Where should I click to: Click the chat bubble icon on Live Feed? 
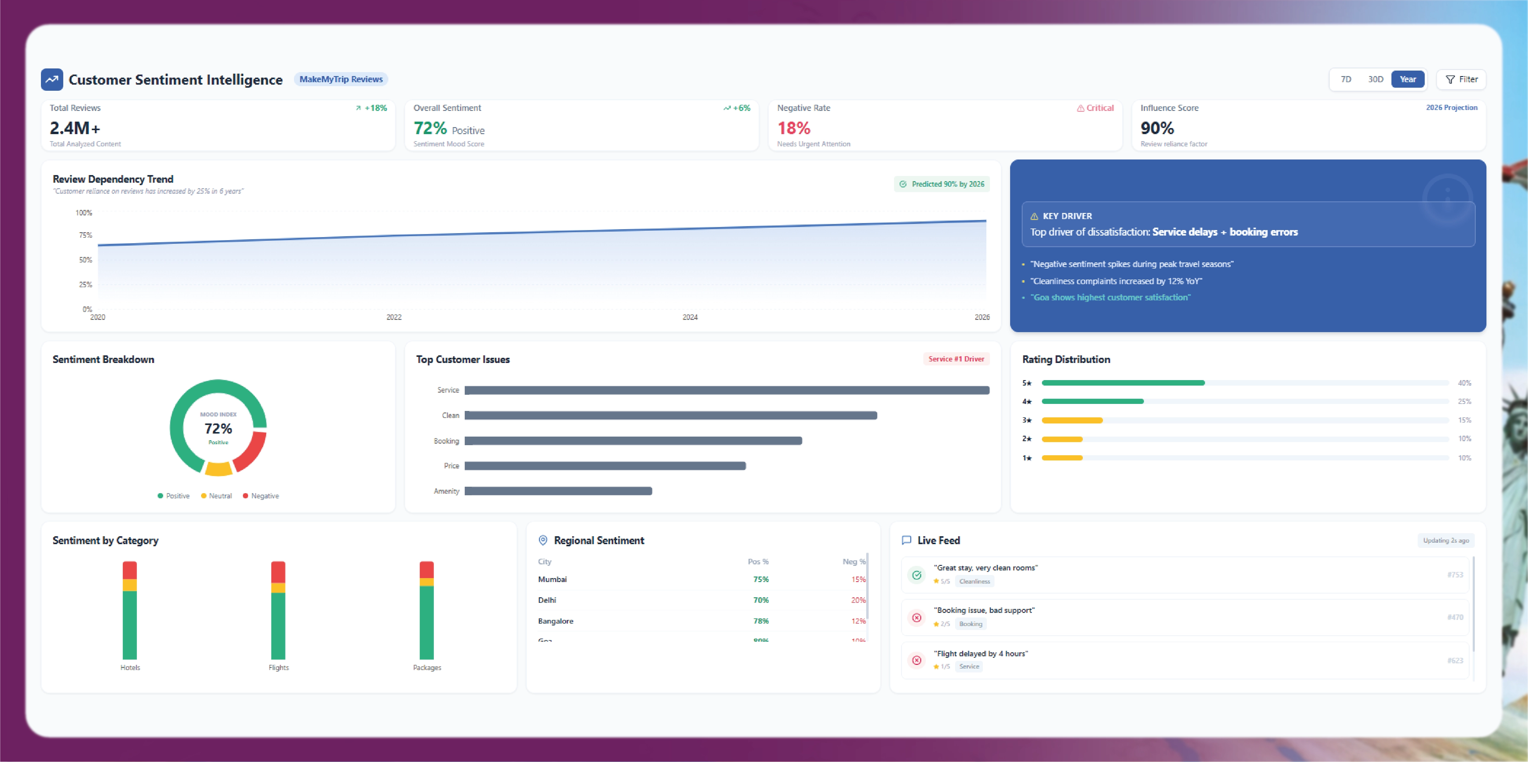(x=907, y=540)
